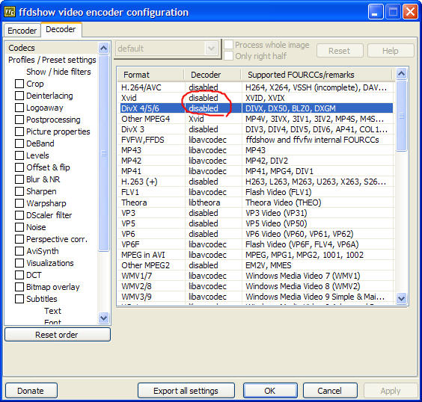422x402 pixels.
Task: Select the Other MPEG2 row
Action: point(256,265)
